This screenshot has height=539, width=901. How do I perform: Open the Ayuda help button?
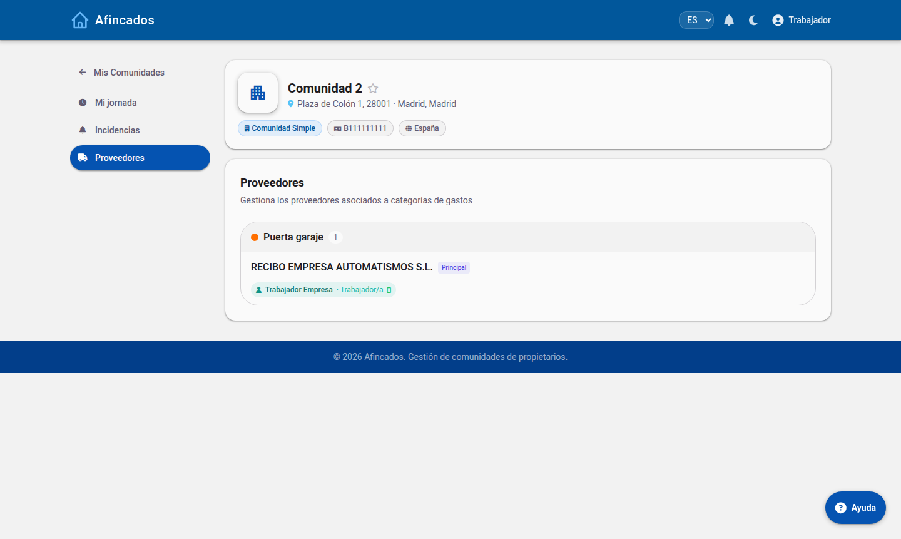(x=855, y=508)
